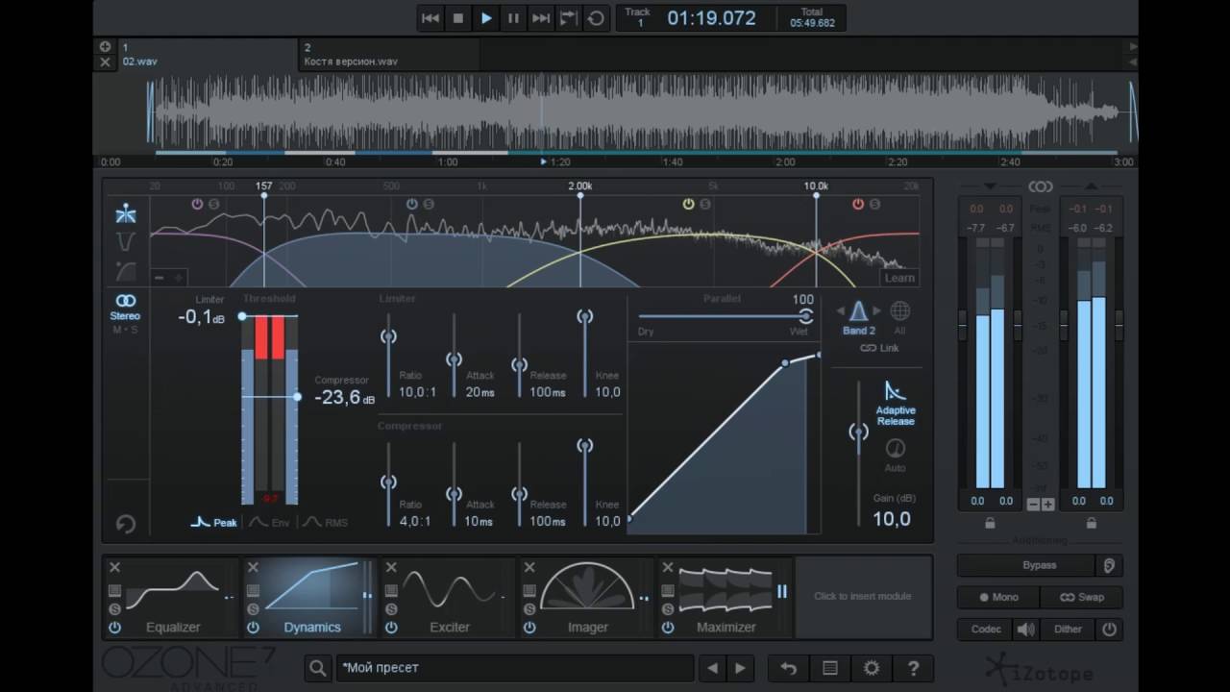
Task: Click the Bypass button
Action: 1026,565
